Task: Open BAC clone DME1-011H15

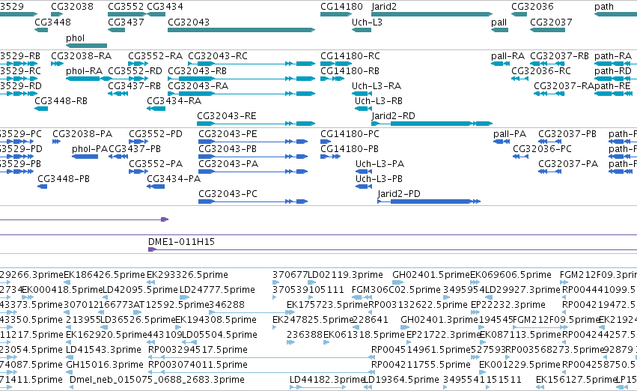Action: [x=182, y=242]
